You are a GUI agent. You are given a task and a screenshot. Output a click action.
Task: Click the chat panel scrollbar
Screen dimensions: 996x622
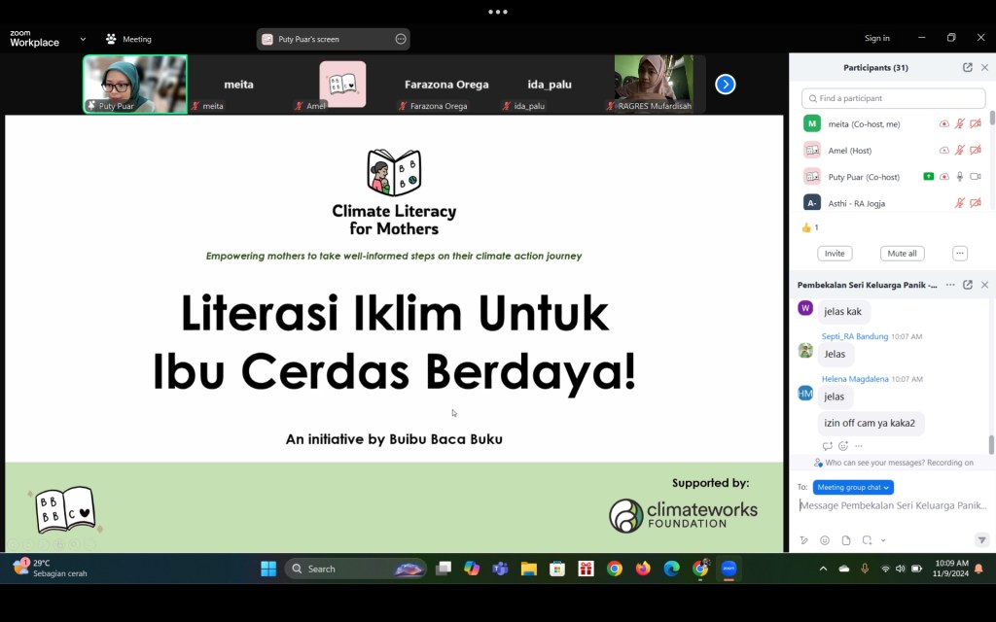[x=991, y=444]
